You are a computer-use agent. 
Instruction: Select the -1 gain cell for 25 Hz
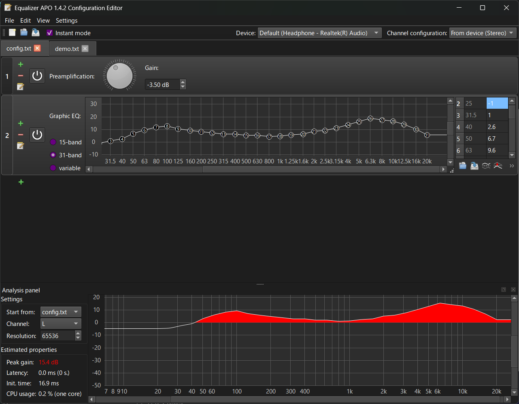click(x=497, y=103)
